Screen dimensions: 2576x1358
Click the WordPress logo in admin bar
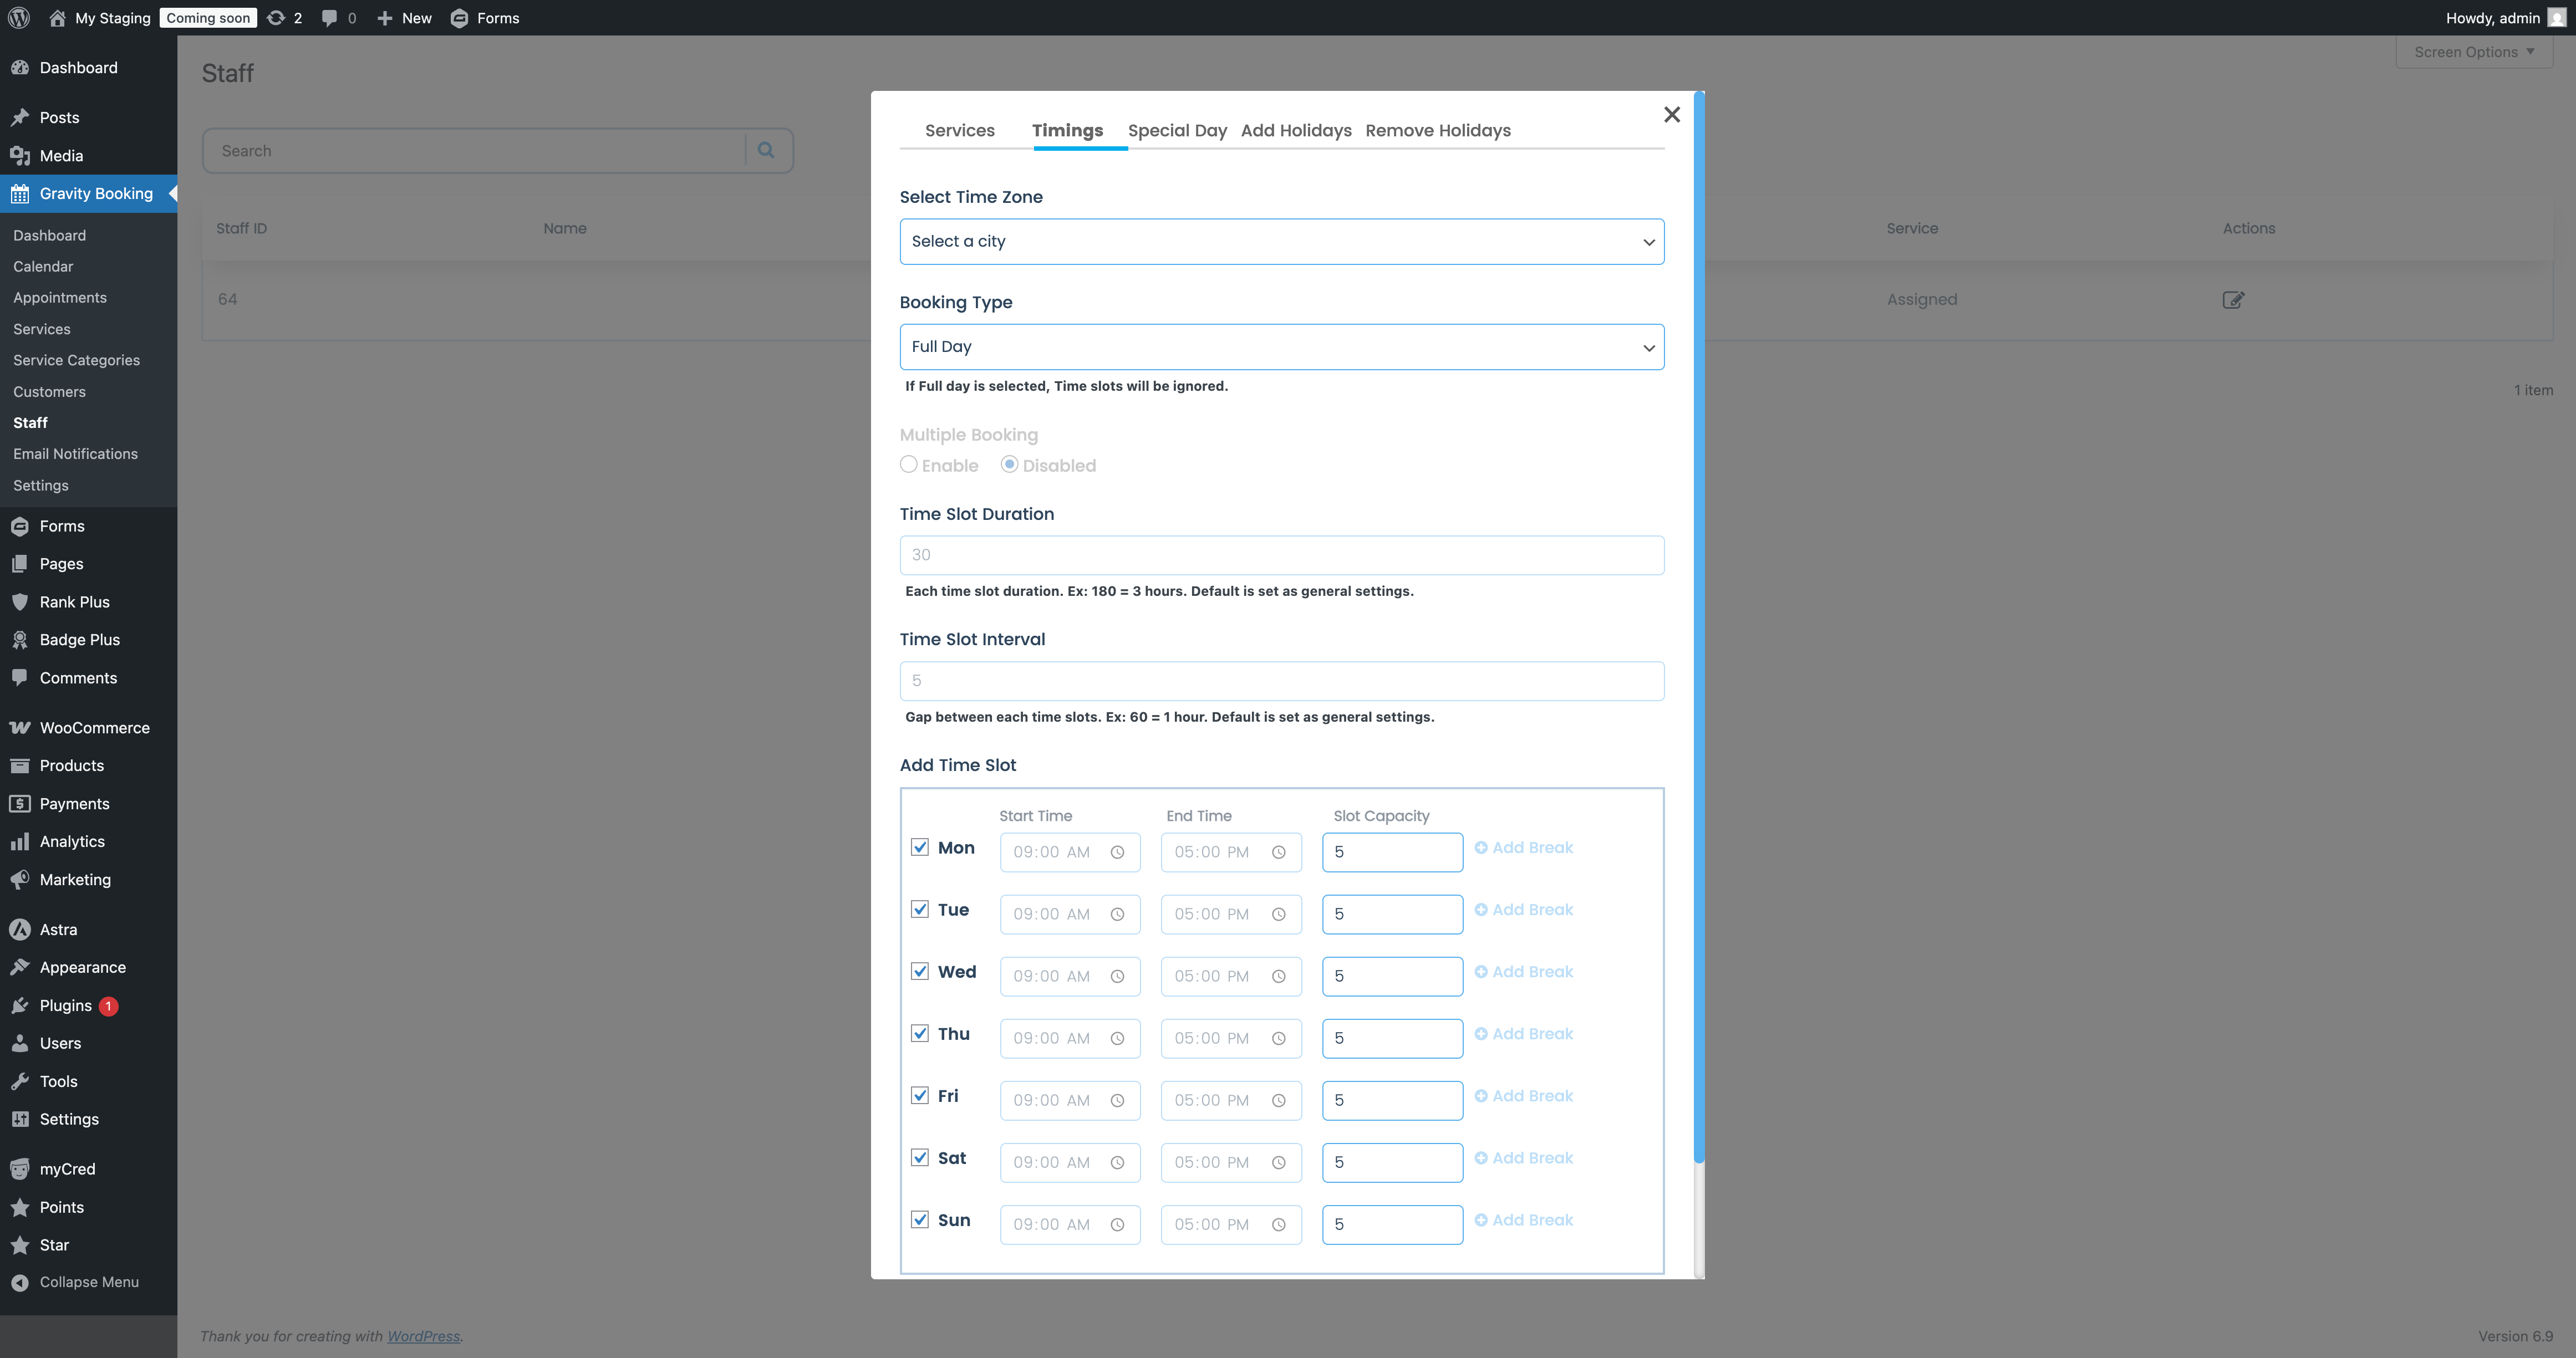pos(19,18)
